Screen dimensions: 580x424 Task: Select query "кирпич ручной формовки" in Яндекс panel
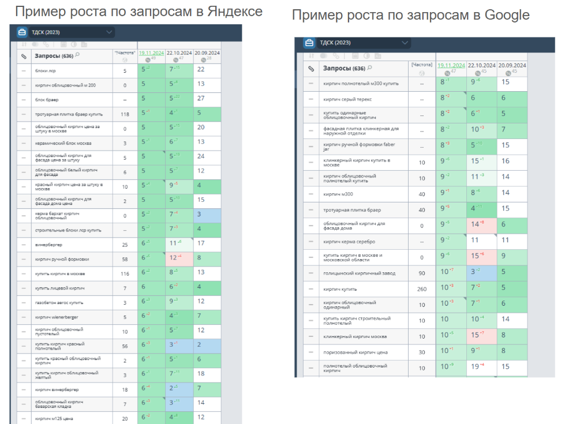pos(62,259)
